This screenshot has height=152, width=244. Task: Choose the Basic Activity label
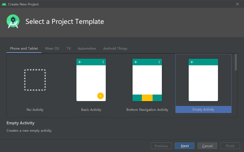[x=91, y=110]
